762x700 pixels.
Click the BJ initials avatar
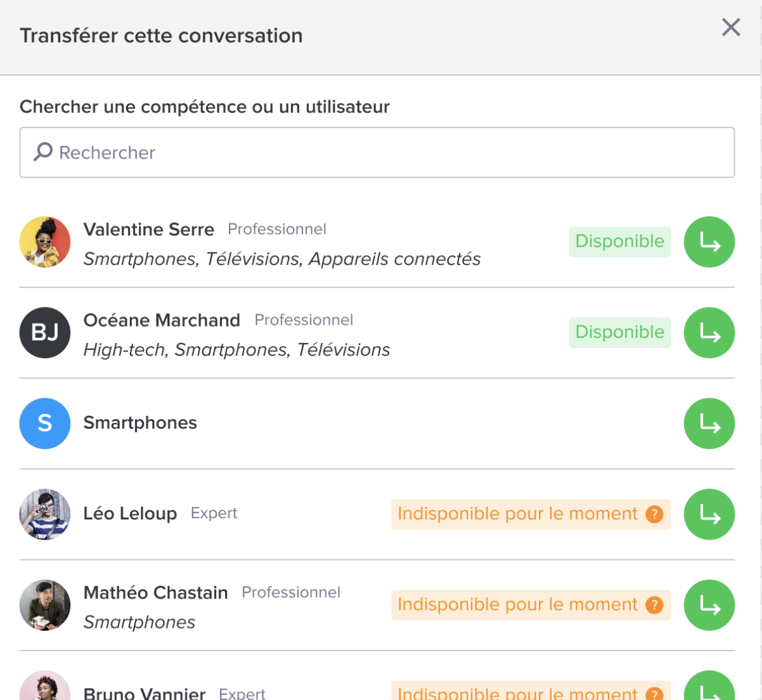(45, 333)
